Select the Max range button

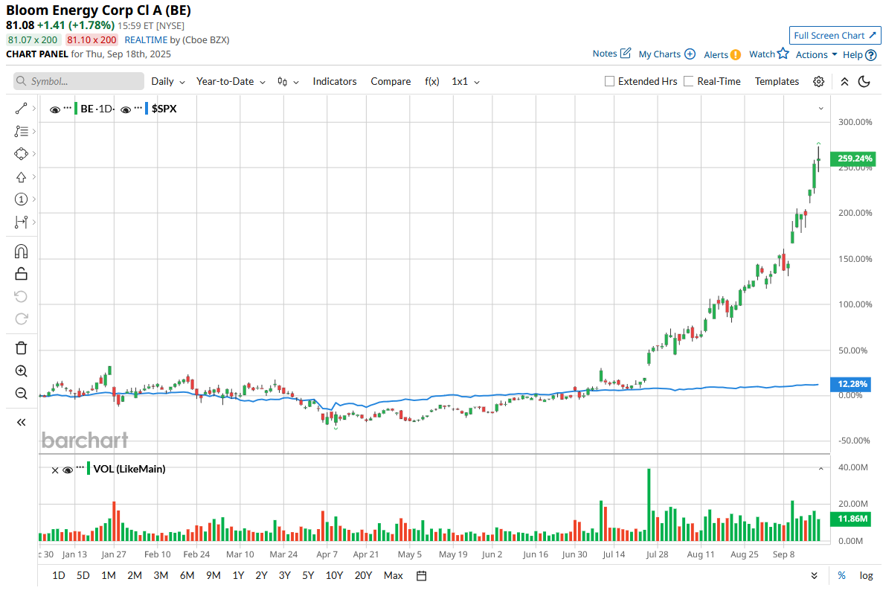[393, 576]
